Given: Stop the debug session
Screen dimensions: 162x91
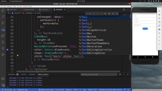Looking at the screenshot, I should [113, 14].
